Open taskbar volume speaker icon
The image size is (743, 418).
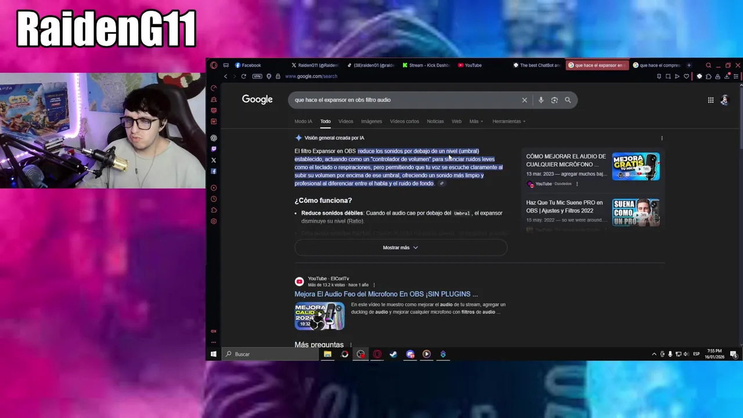coord(686,354)
